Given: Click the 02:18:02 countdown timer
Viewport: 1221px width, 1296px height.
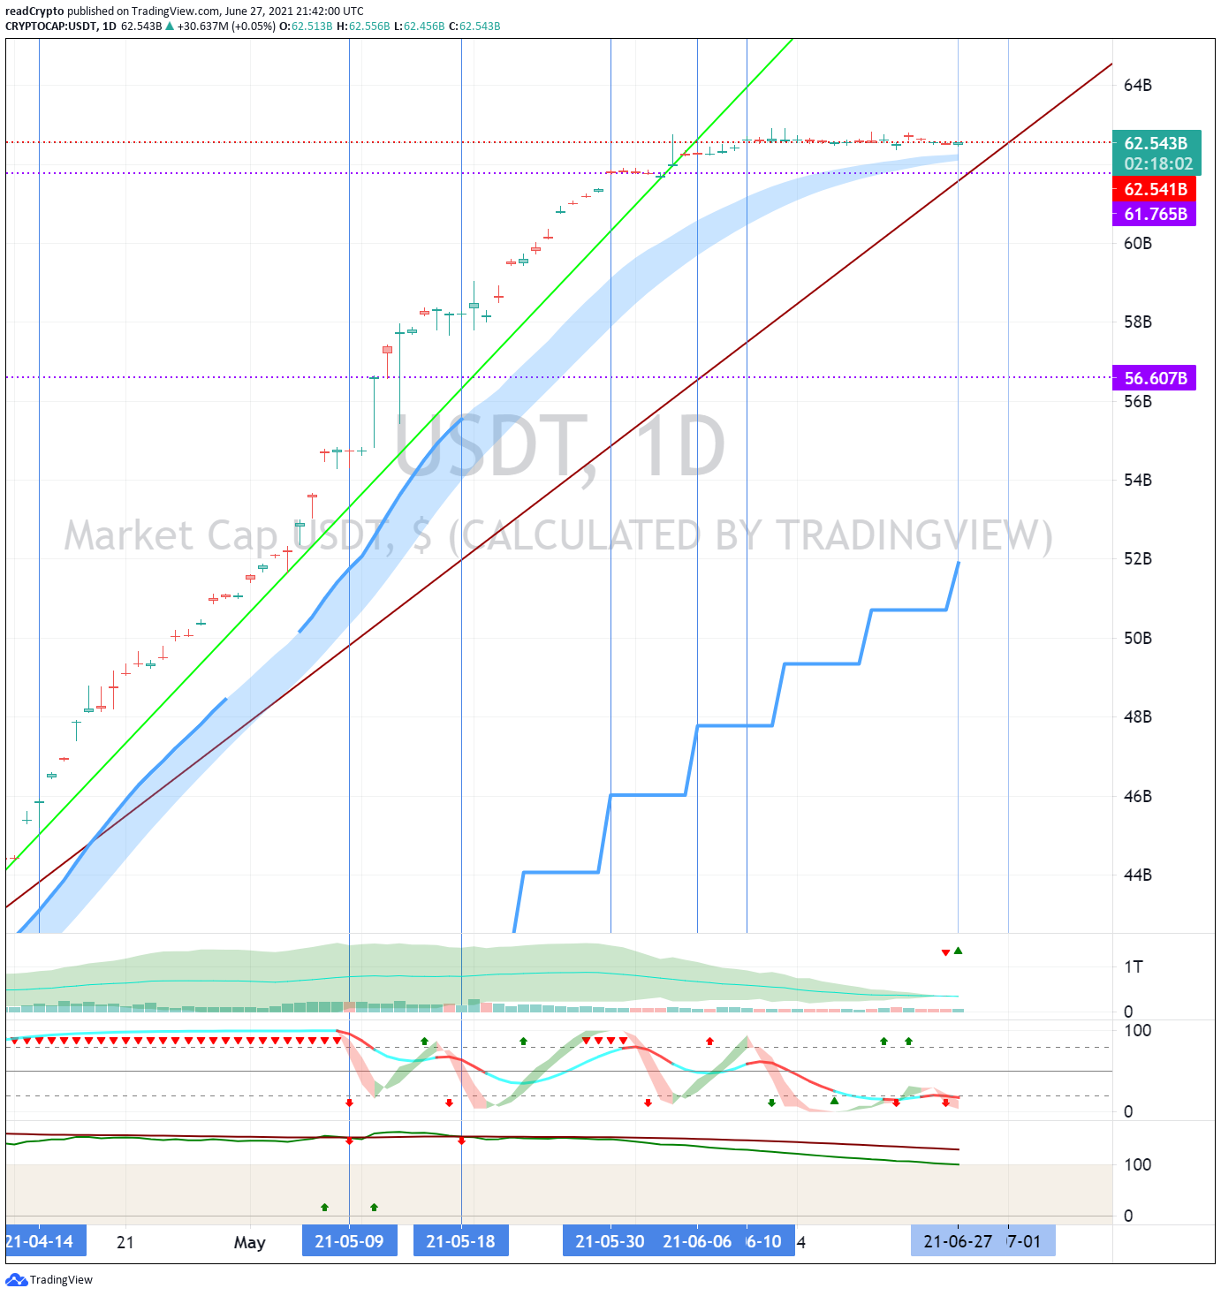Looking at the screenshot, I should tap(1158, 164).
